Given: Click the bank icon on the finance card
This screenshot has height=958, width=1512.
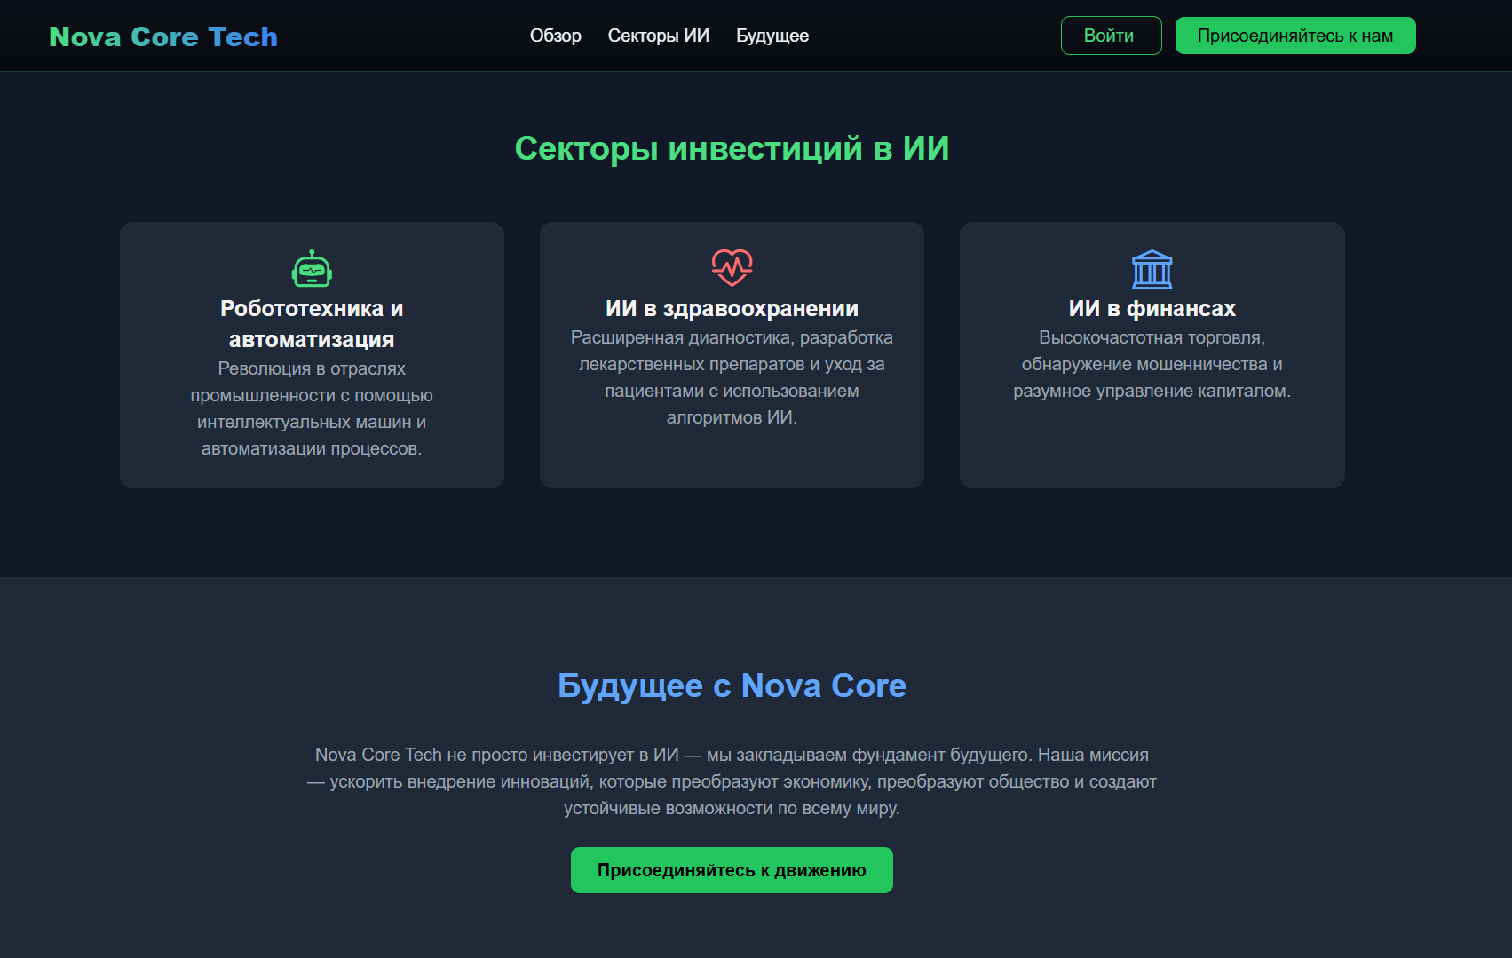Looking at the screenshot, I should tap(1152, 269).
